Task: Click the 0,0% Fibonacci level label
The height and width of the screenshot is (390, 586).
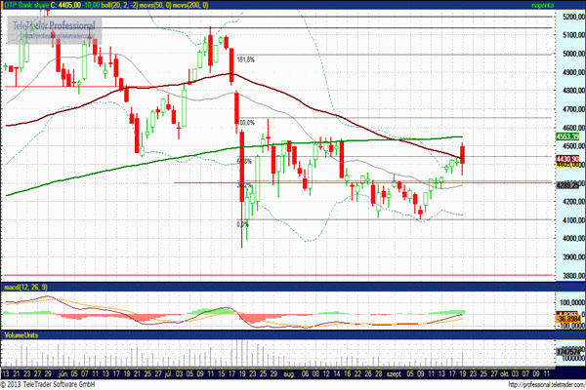Action: click(x=243, y=223)
